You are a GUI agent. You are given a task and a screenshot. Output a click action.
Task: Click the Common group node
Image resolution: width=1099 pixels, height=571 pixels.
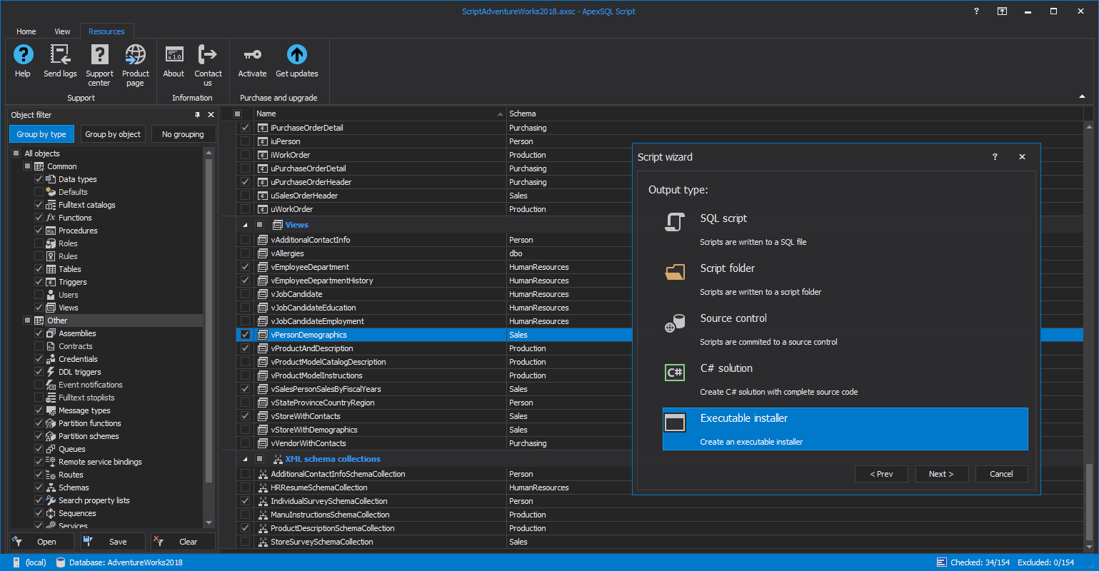(61, 166)
